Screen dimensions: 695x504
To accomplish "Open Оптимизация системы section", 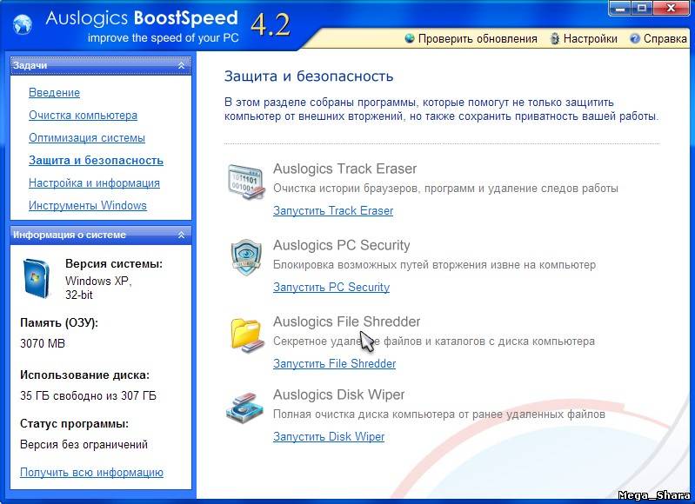I will point(87,138).
